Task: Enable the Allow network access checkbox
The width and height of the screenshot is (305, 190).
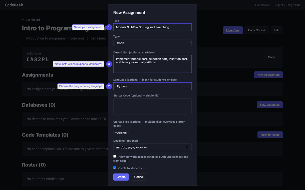Action: (115, 156)
